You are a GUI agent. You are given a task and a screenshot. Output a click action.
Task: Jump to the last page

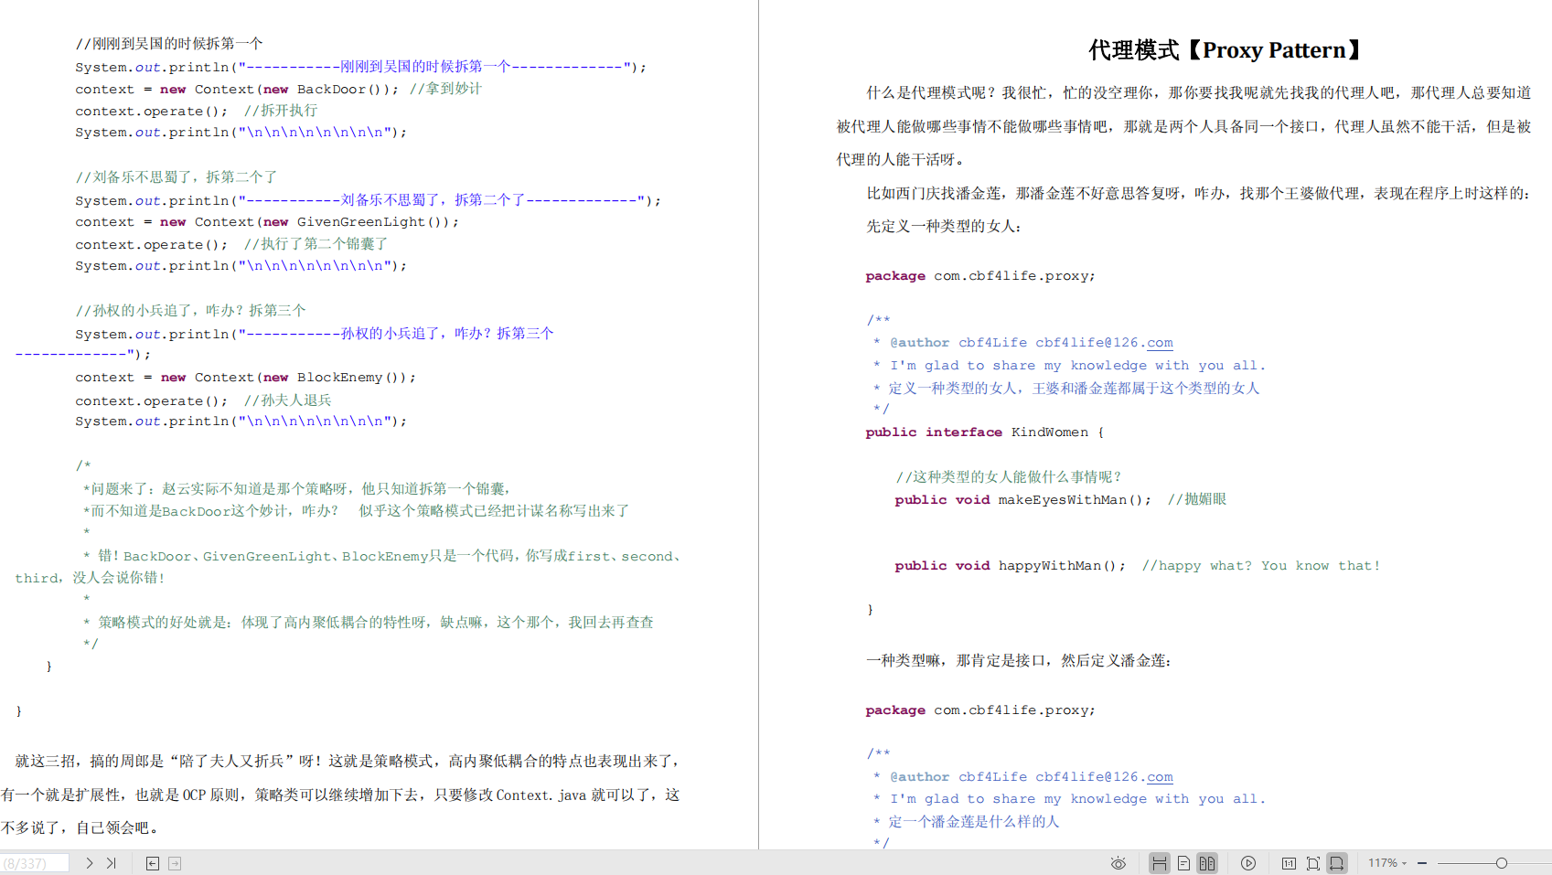pyautogui.click(x=111, y=863)
